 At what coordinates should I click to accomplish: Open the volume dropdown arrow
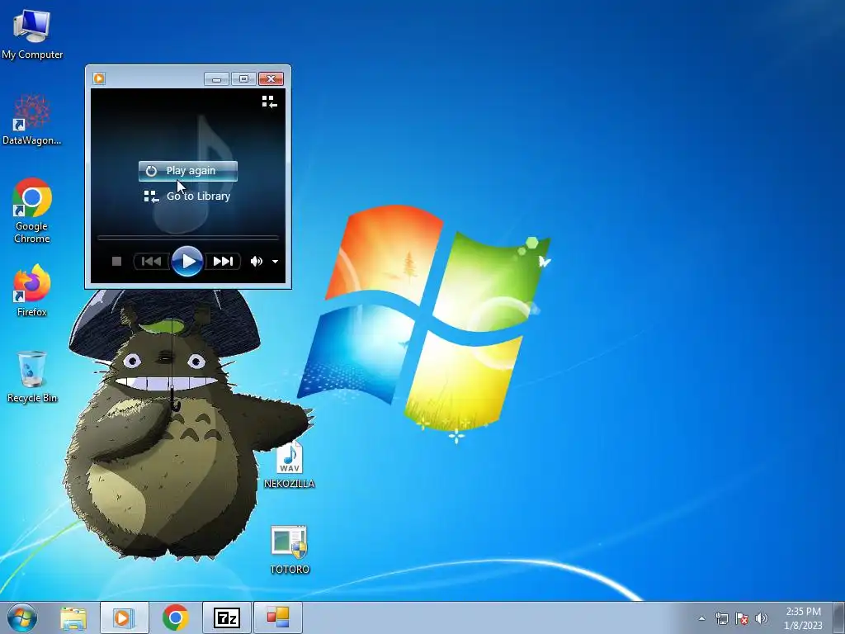click(x=275, y=262)
